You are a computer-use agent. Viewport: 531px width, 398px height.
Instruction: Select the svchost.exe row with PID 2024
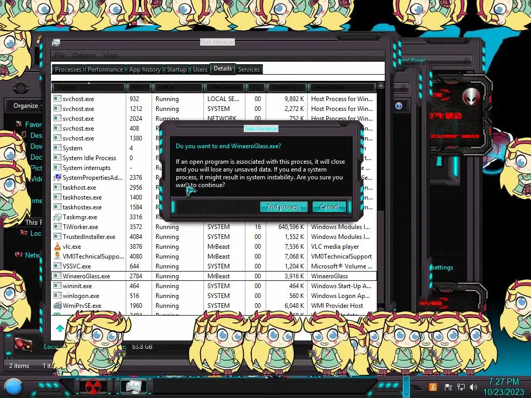point(214,119)
